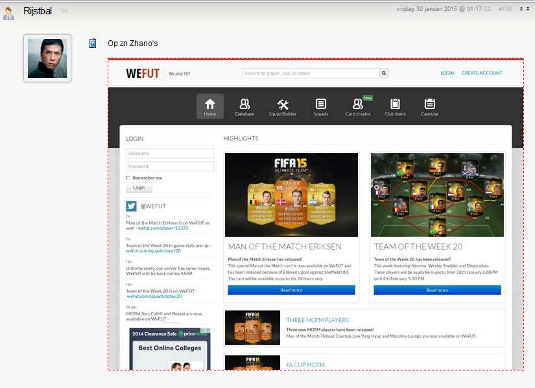Click the HIGHLIGHTS heading
Screen dimensions: 535x388
241,139
